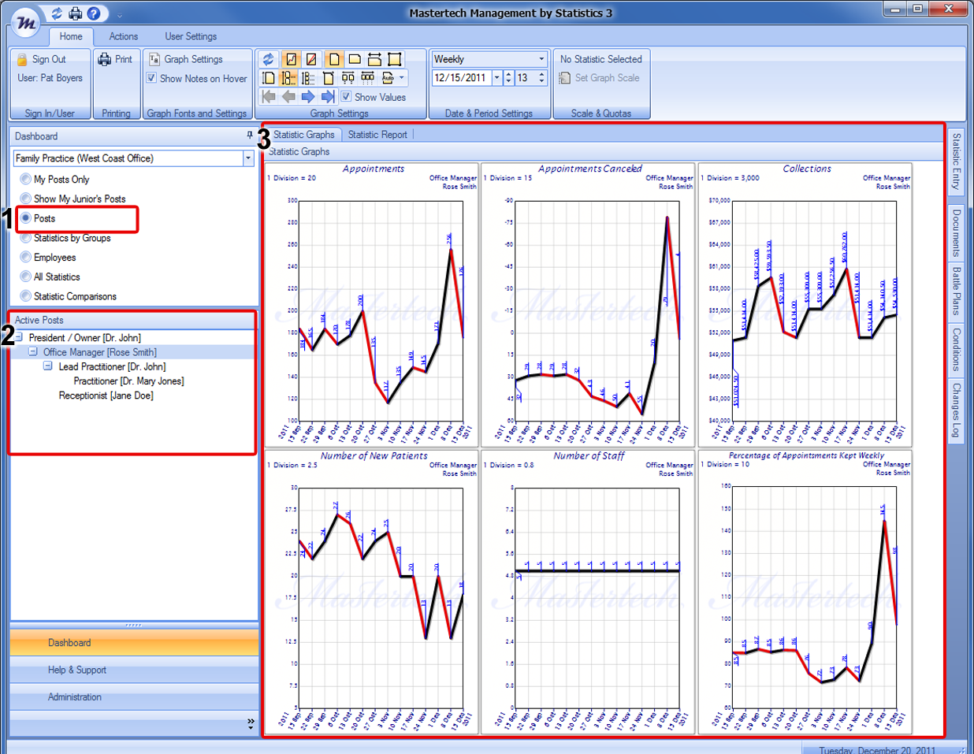The height and width of the screenshot is (754, 974).
Task: Go to the first period with the arrow
Action: coord(269,97)
